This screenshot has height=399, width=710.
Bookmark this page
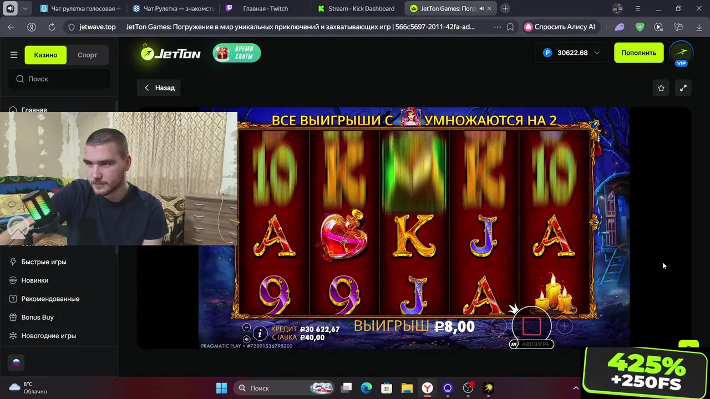coord(510,27)
